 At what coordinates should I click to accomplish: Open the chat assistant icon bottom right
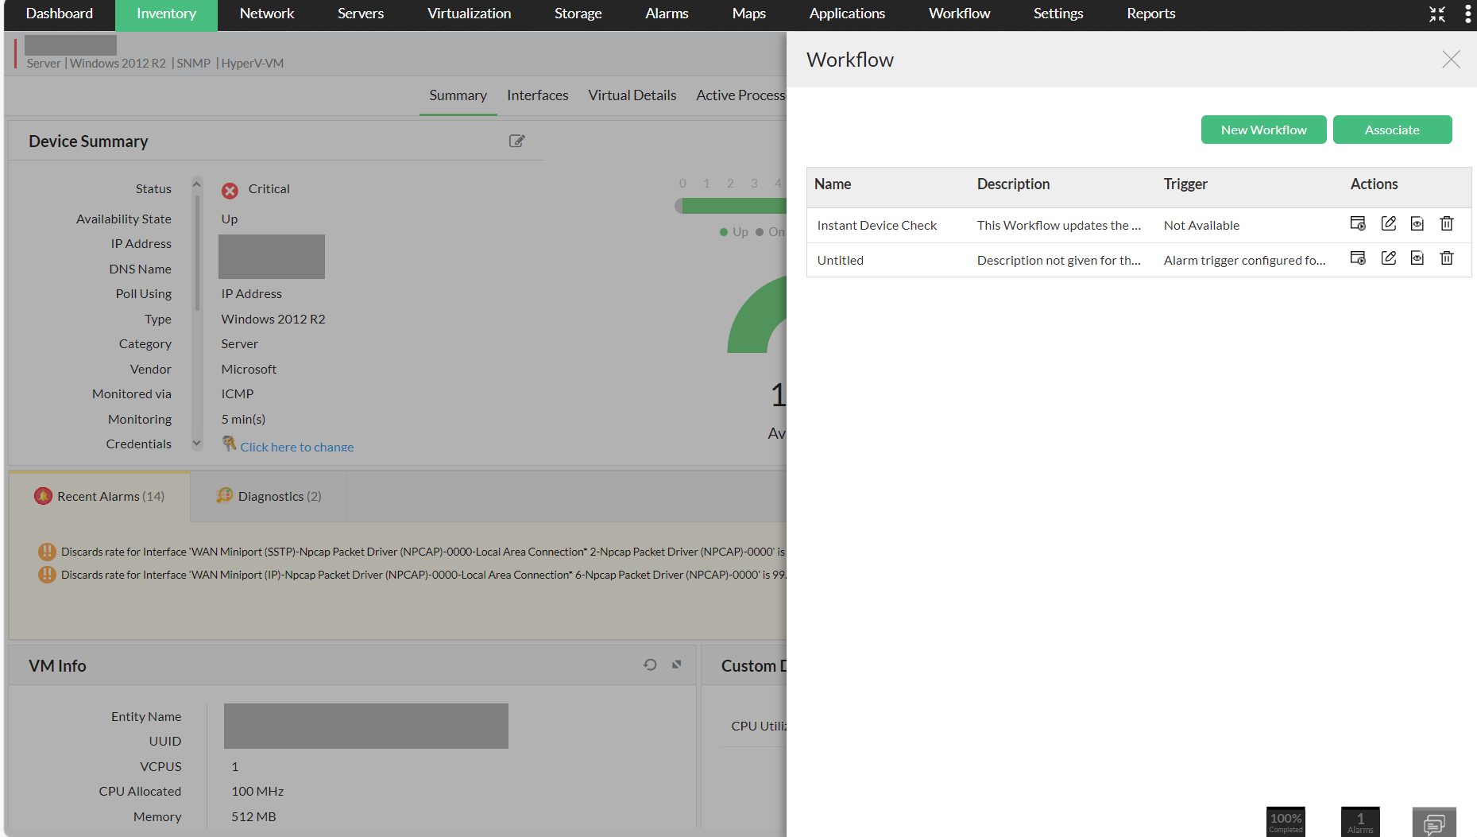point(1435,823)
